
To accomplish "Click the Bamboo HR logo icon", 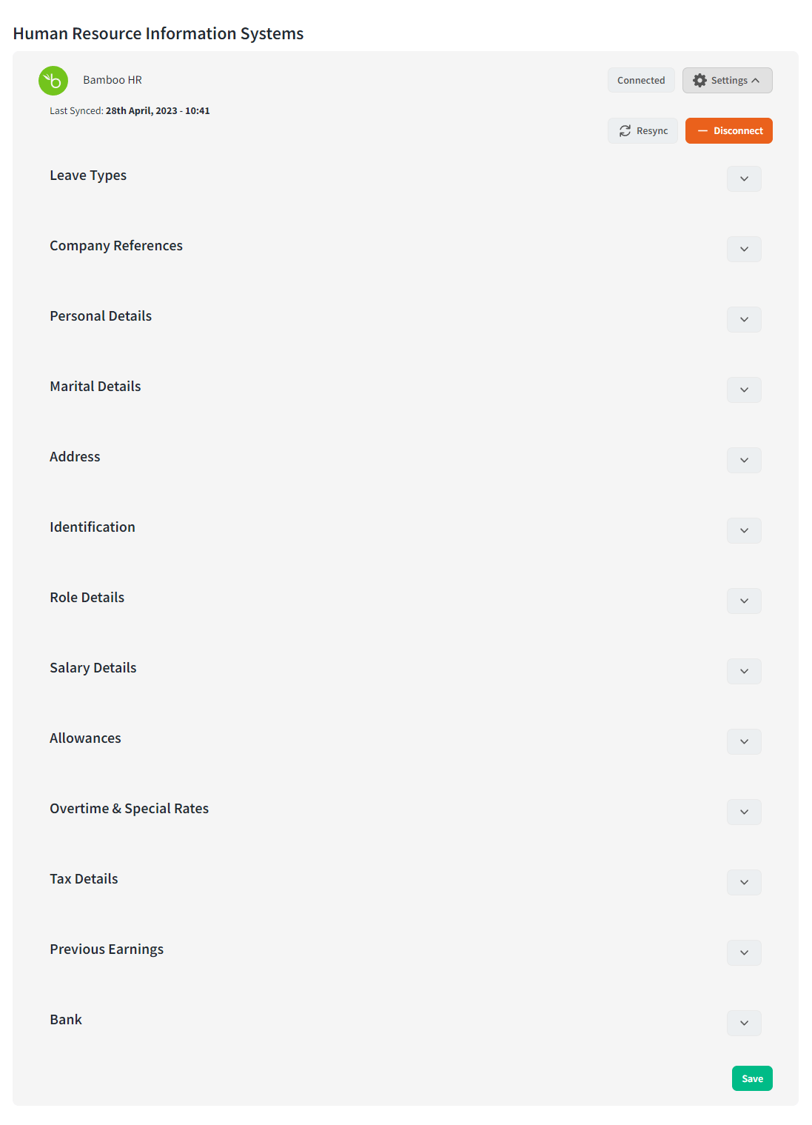I will click(53, 81).
